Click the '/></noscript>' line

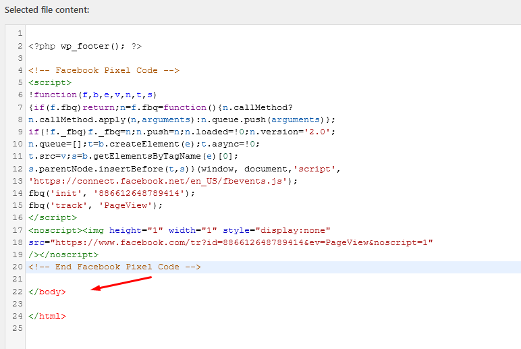point(63,254)
